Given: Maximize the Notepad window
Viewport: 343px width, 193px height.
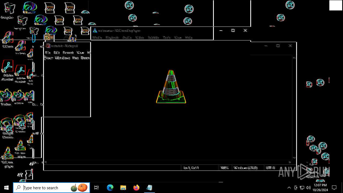Looking at the screenshot, I should coord(278,46).
